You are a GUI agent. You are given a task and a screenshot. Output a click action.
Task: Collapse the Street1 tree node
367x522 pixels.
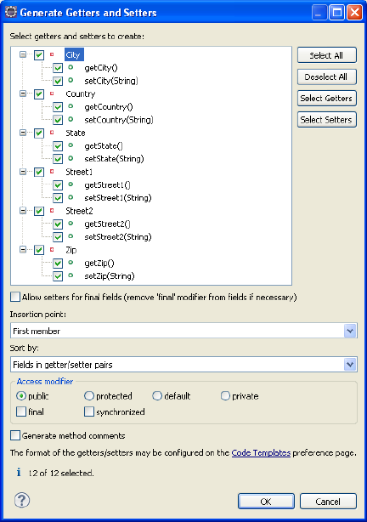[23, 172]
